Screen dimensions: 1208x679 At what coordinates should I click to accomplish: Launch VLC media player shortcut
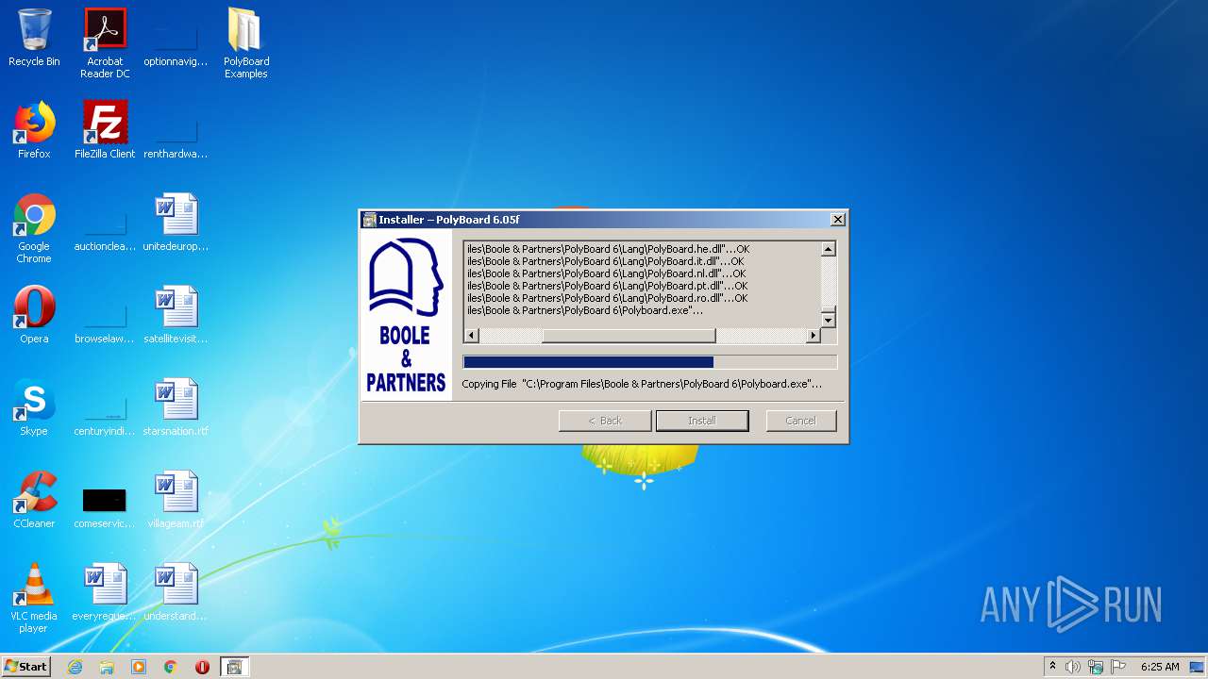(34, 598)
